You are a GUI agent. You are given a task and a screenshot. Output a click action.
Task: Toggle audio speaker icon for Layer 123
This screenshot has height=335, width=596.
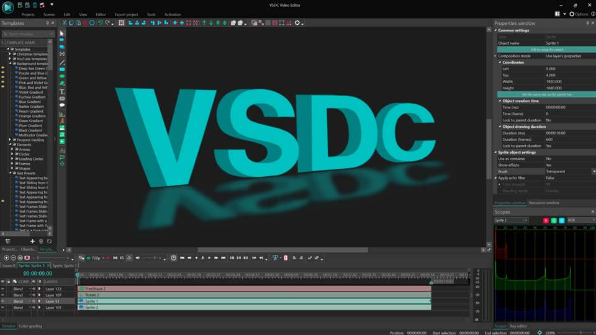pos(34,288)
